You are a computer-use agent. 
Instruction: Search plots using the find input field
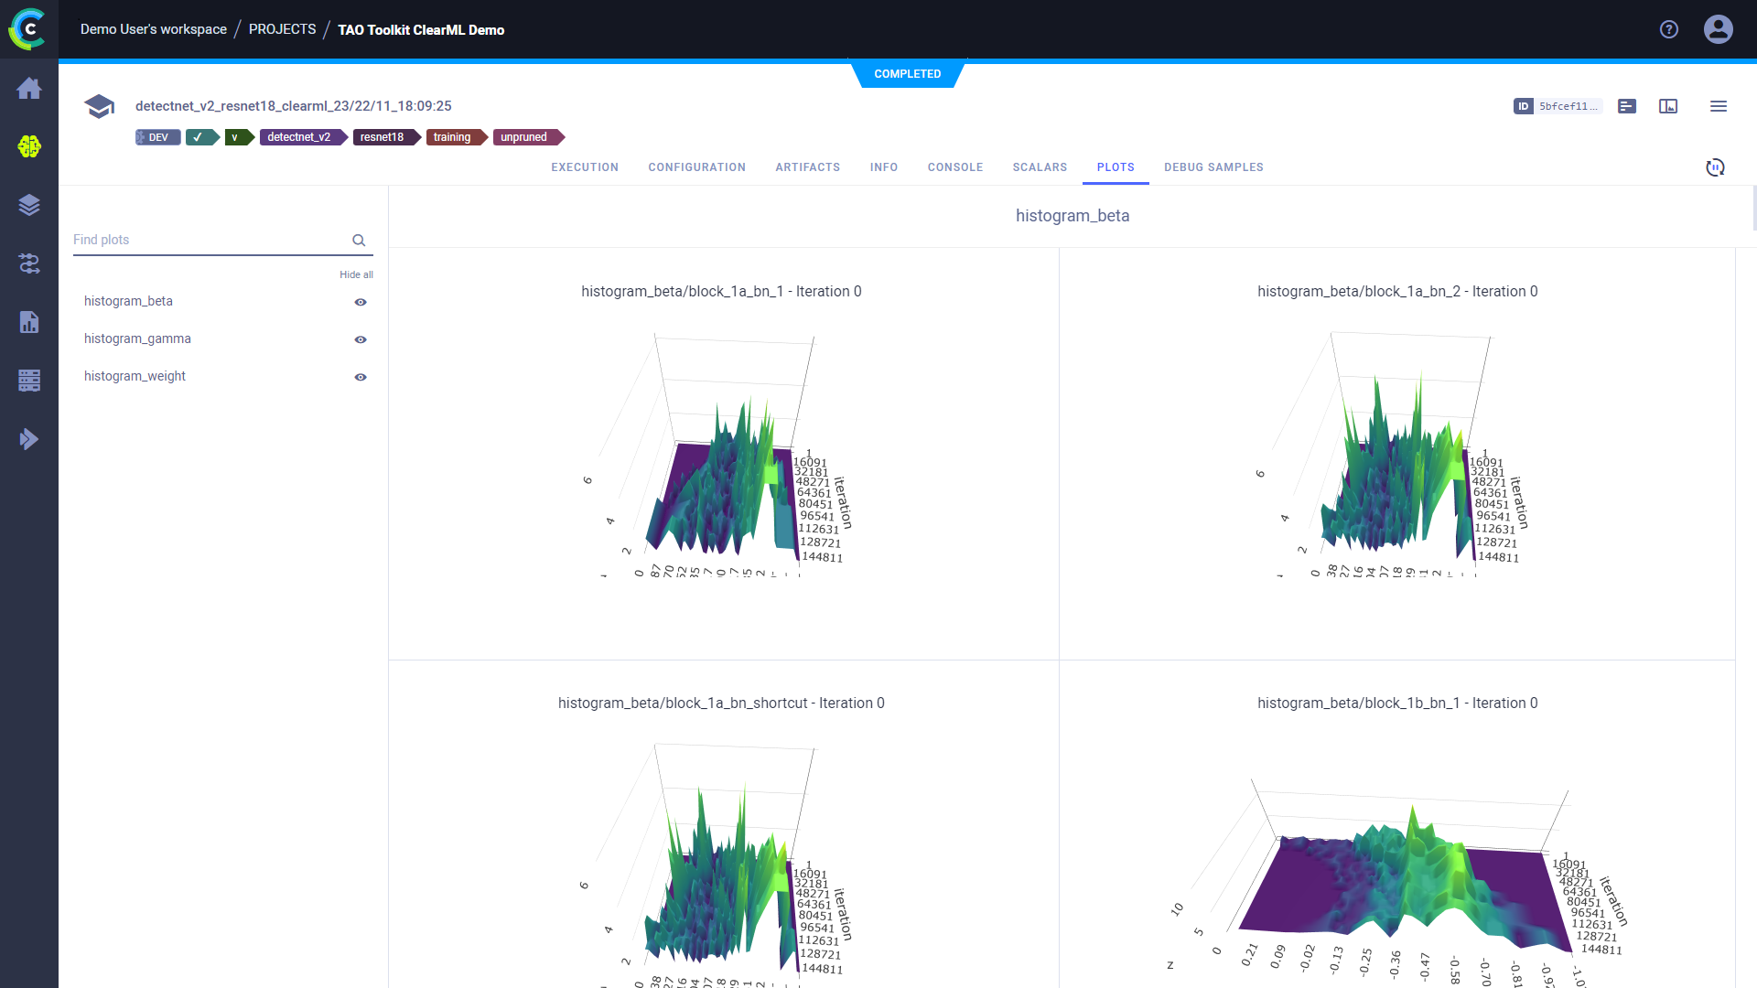click(211, 240)
